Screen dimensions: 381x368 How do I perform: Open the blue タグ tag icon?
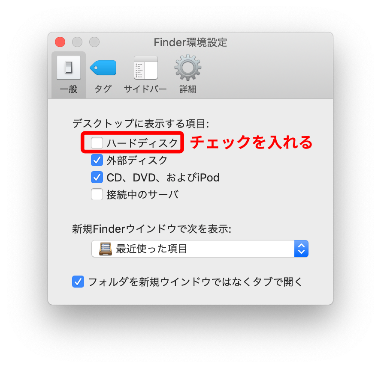103,68
